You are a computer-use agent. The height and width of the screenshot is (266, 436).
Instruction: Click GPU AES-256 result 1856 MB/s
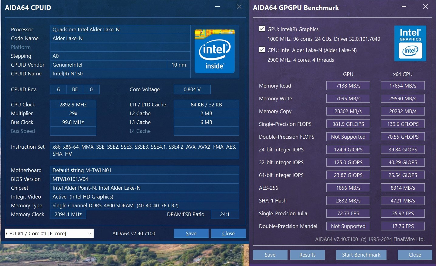(348, 188)
